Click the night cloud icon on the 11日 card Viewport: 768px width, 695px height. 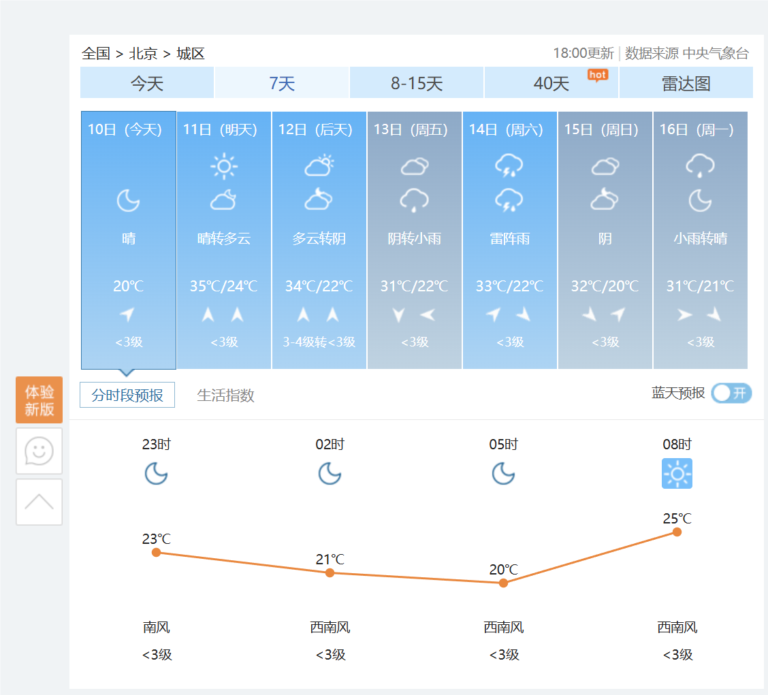pyautogui.click(x=224, y=200)
